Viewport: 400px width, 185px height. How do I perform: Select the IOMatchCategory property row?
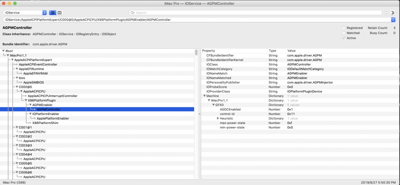tap(300, 69)
